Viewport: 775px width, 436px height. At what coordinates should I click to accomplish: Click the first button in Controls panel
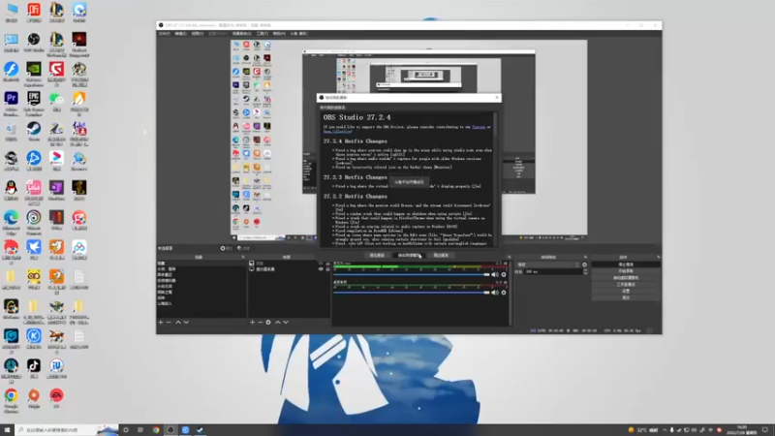tap(626, 265)
